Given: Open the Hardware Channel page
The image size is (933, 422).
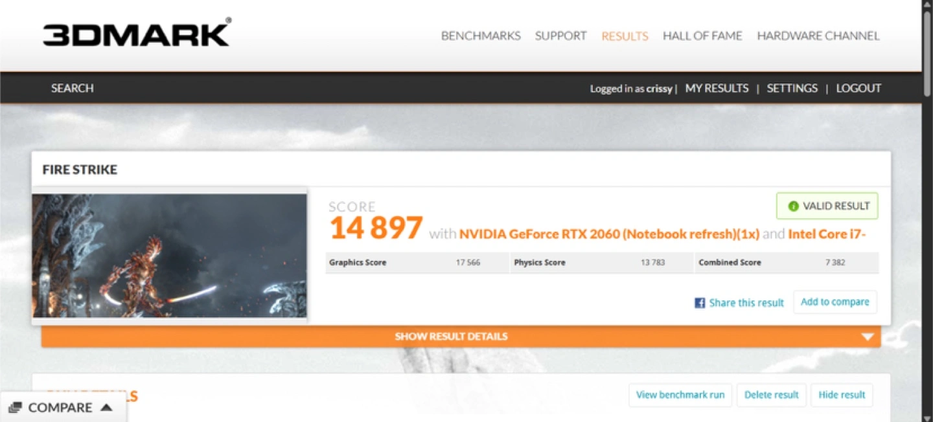Looking at the screenshot, I should [x=818, y=36].
